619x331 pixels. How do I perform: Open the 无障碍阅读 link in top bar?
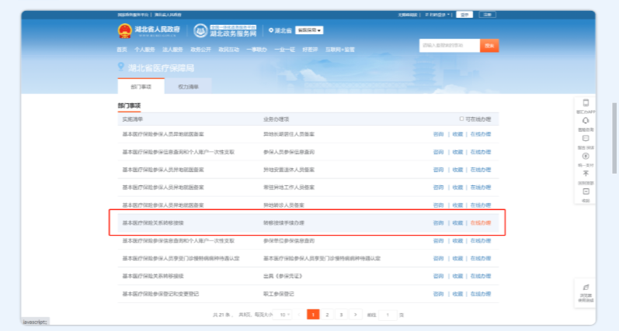coord(408,15)
